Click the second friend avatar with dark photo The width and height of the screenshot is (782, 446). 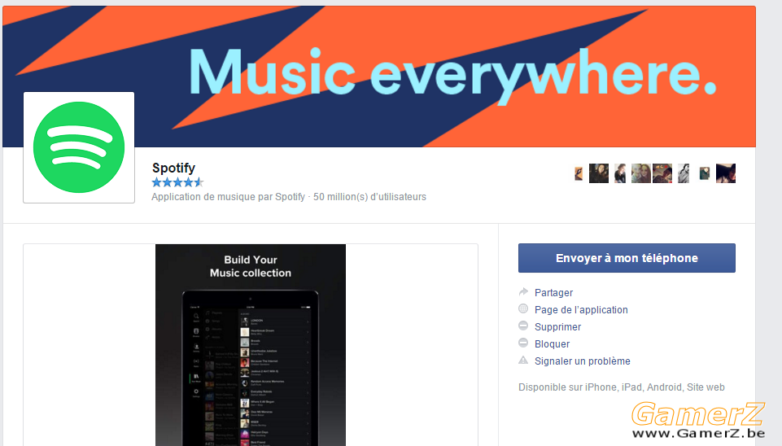pos(598,173)
